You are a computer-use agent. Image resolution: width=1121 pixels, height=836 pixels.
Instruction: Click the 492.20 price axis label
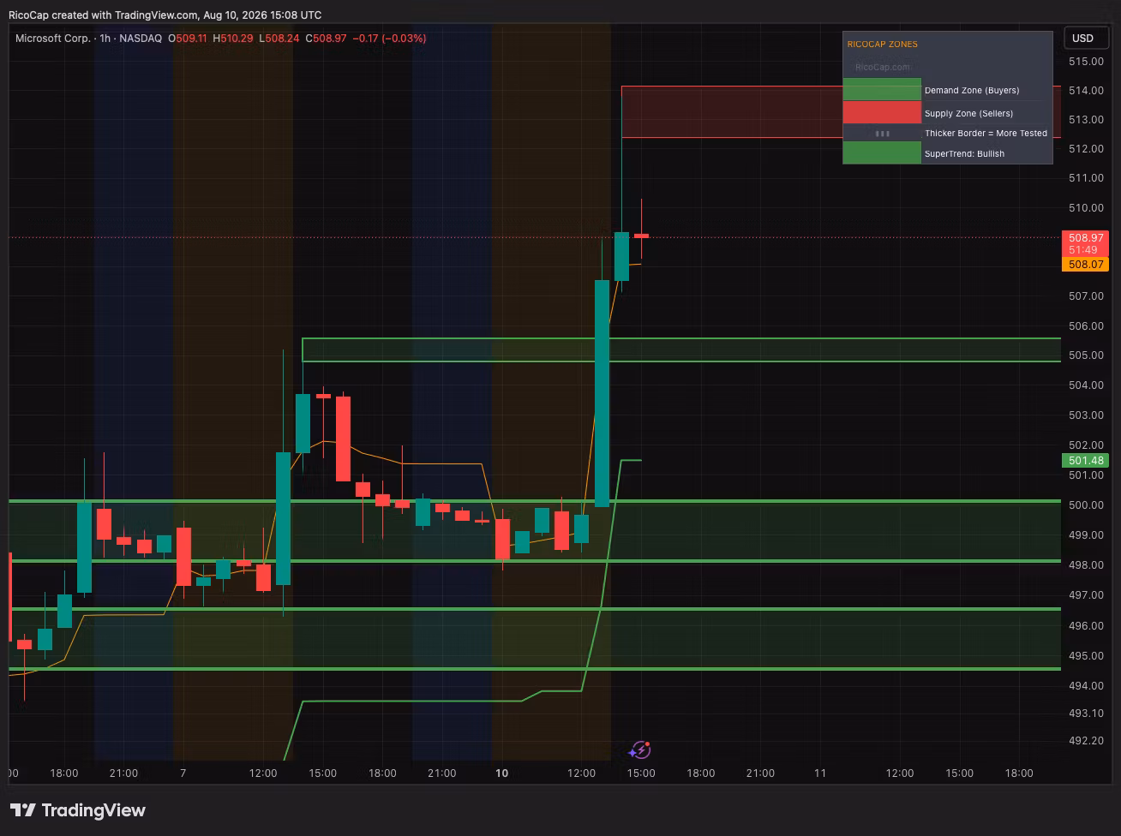point(1086,741)
